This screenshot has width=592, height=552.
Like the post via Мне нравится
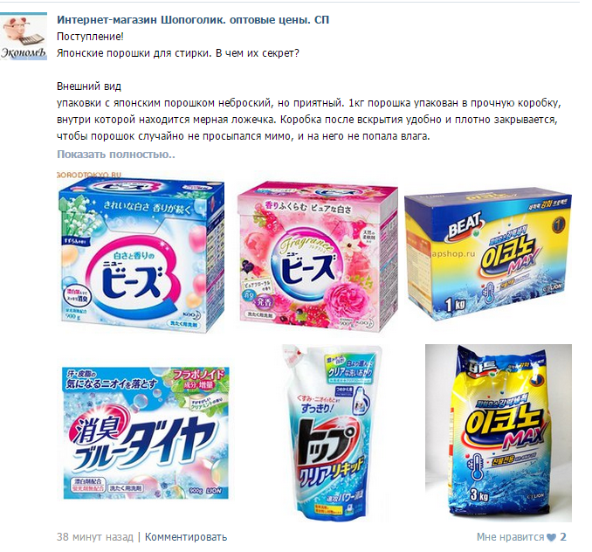tap(510, 536)
